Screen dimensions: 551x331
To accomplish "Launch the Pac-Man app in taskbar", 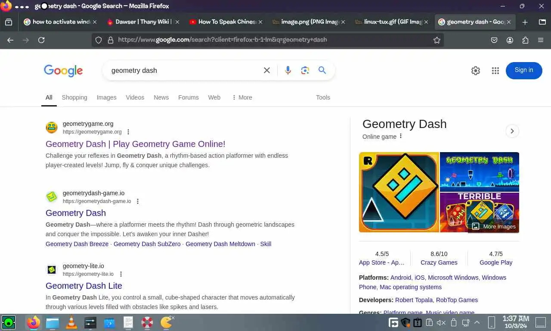I will pyautogui.click(x=167, y=322).
